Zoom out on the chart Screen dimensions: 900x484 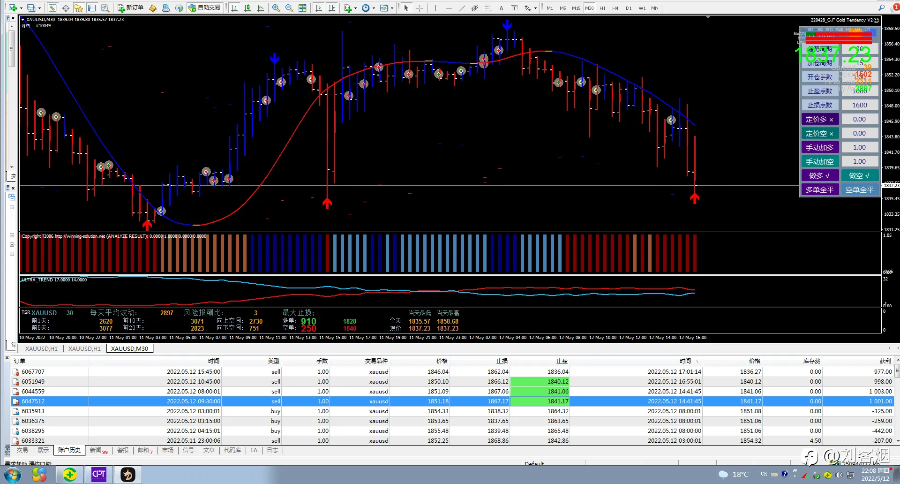289,8
